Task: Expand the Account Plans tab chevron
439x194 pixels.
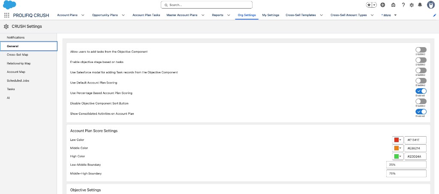Action: (x=83, y=15)
